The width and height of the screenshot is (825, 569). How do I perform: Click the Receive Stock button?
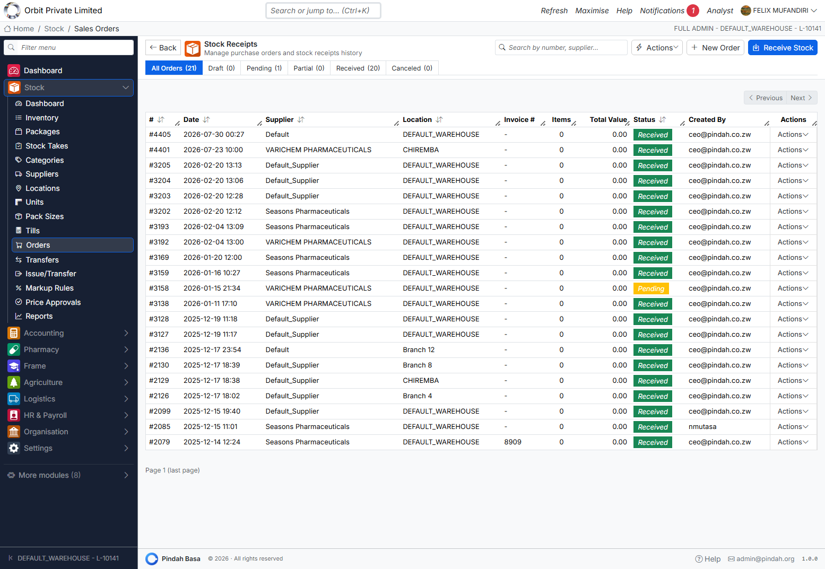pyautogui.click(x=783, y=48)
